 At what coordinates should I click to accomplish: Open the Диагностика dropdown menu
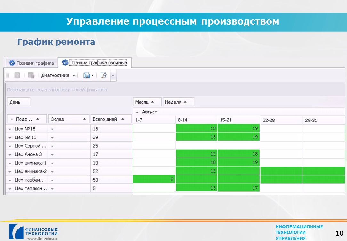[58, 75]
